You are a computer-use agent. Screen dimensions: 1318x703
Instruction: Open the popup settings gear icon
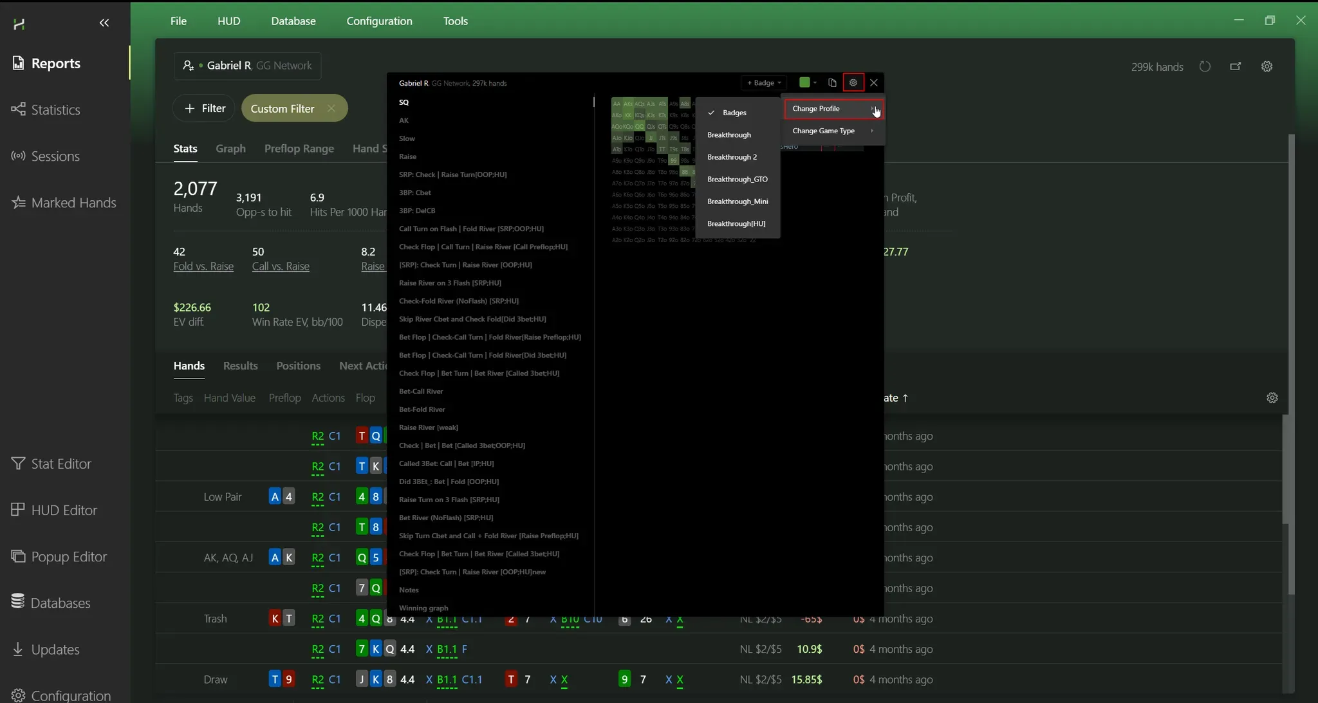pos(853,82)
